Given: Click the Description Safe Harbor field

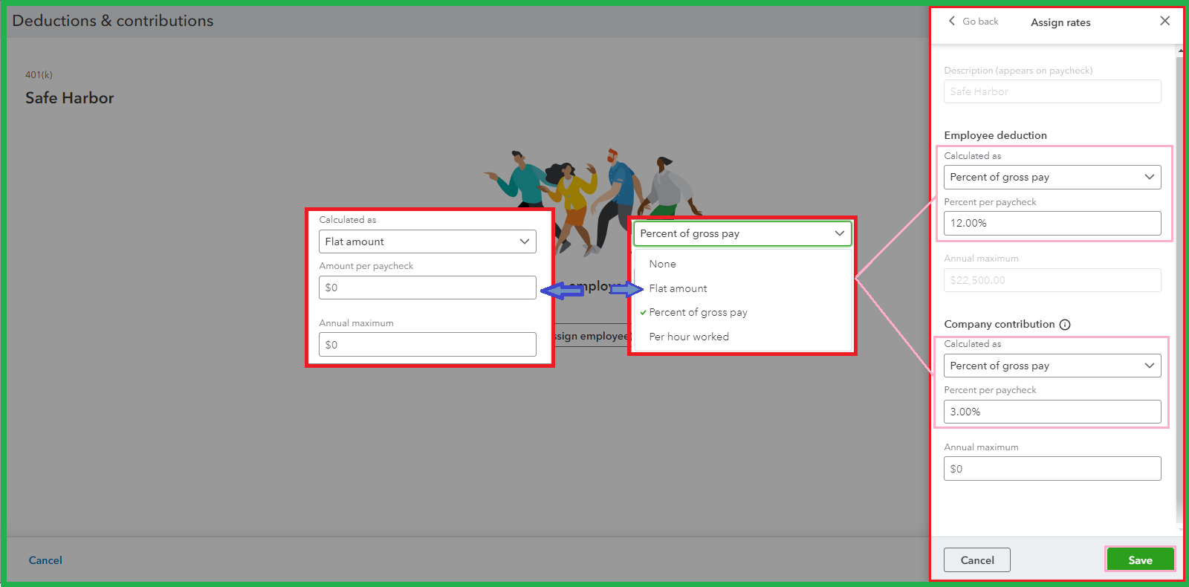Looking at the screenshot, I should coord(1052,92).
